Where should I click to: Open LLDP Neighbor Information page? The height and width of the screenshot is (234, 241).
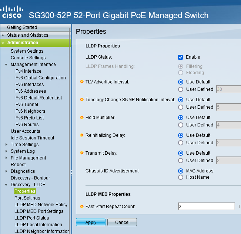41,231
